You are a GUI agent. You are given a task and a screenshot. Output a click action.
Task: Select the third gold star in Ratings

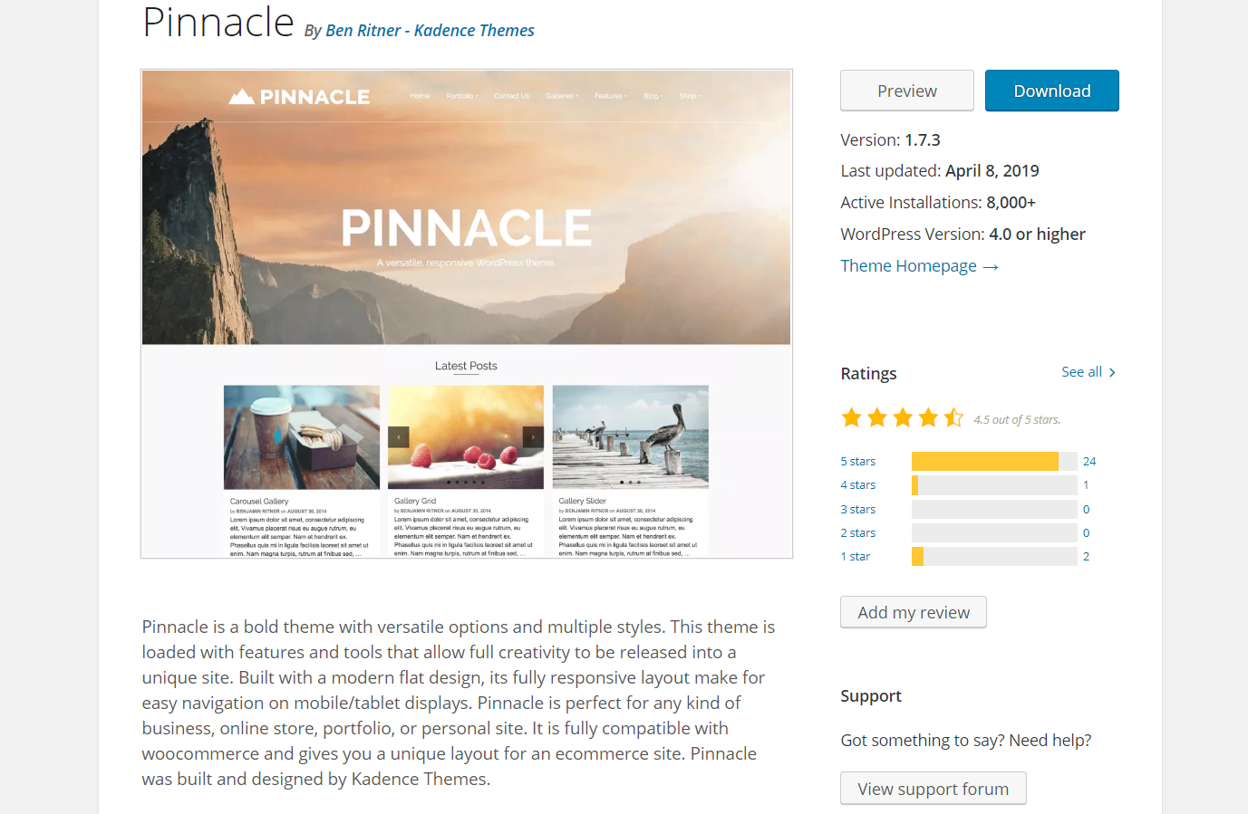pos(903,417)
